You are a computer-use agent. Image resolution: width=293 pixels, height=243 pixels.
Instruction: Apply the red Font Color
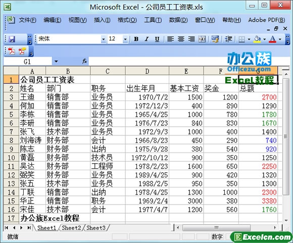[272, 39]
